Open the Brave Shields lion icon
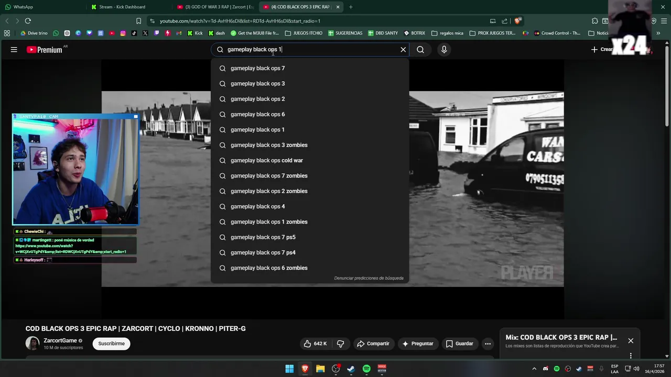This screenshot has width=671, height=377. click(x=517, y=21)
